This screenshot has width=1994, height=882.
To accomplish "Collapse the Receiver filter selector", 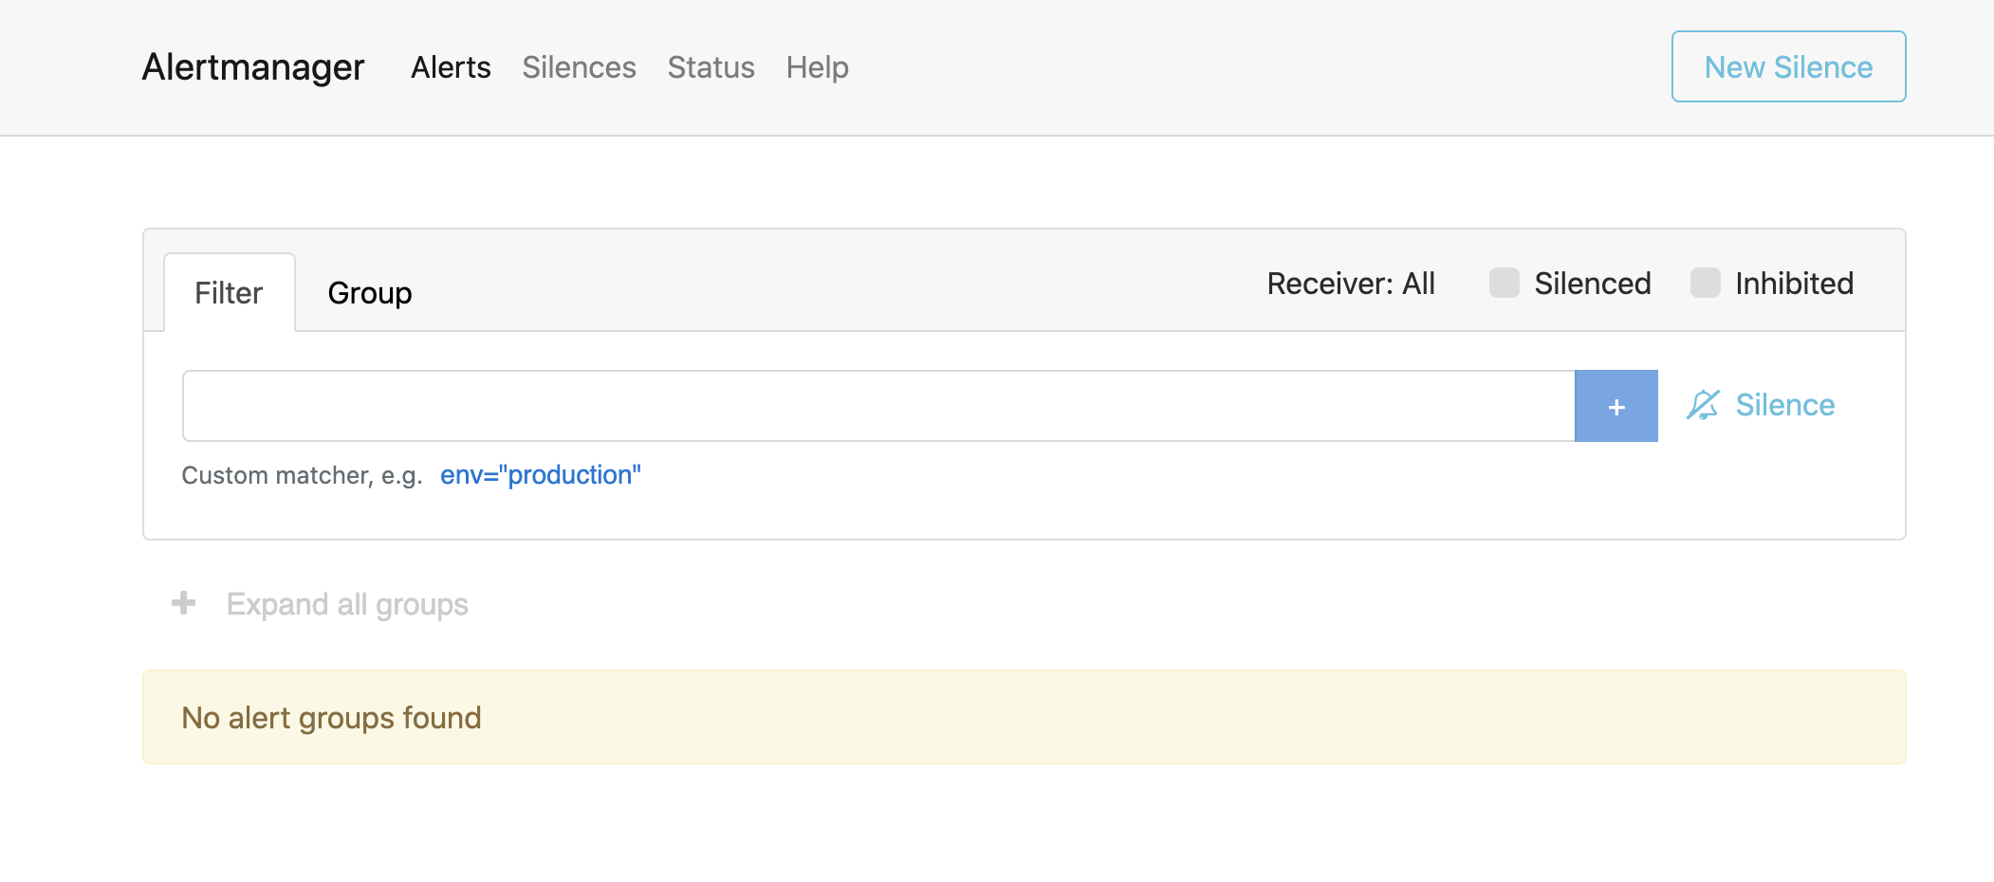I will coord(1350,283).
